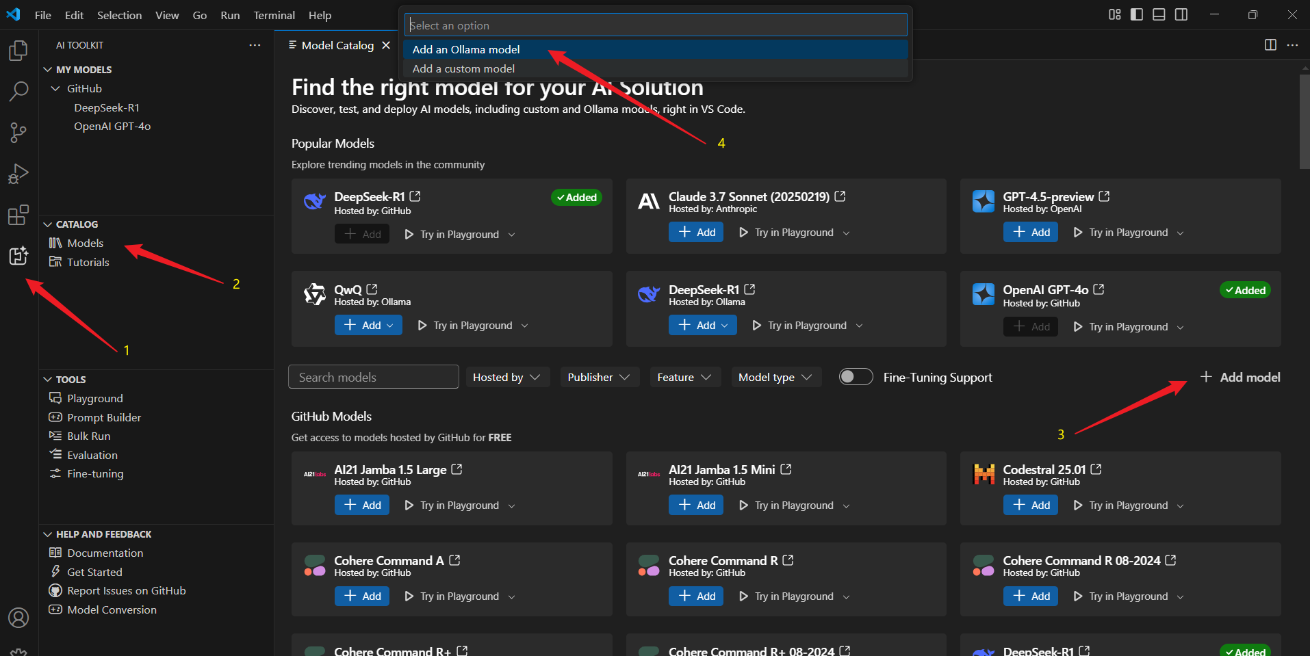Add the Claude 3.7 Sonnet model
Image resolution: width=1310 pixels, height=656 pixels.
pos(696,233)
